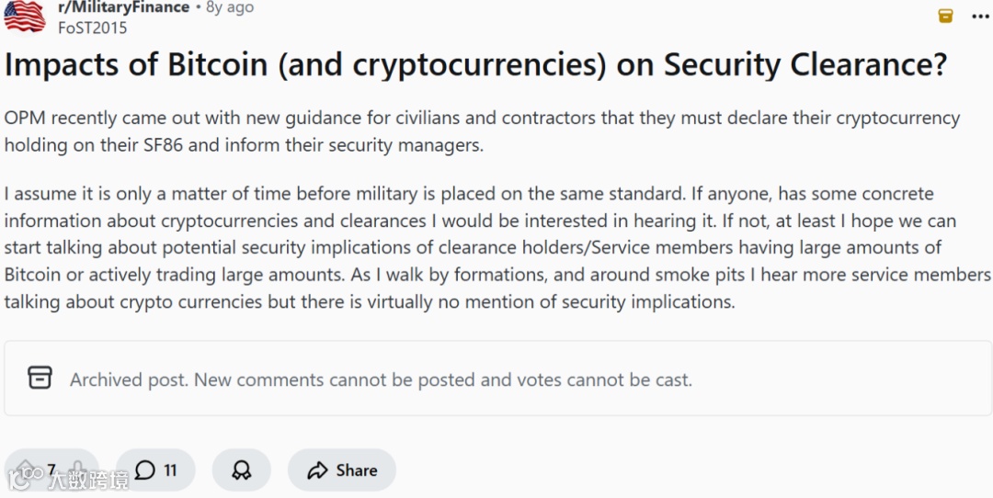Open the three-dot post options menu
The width and height of the screenshot is (993, 498).
(981, 16)
